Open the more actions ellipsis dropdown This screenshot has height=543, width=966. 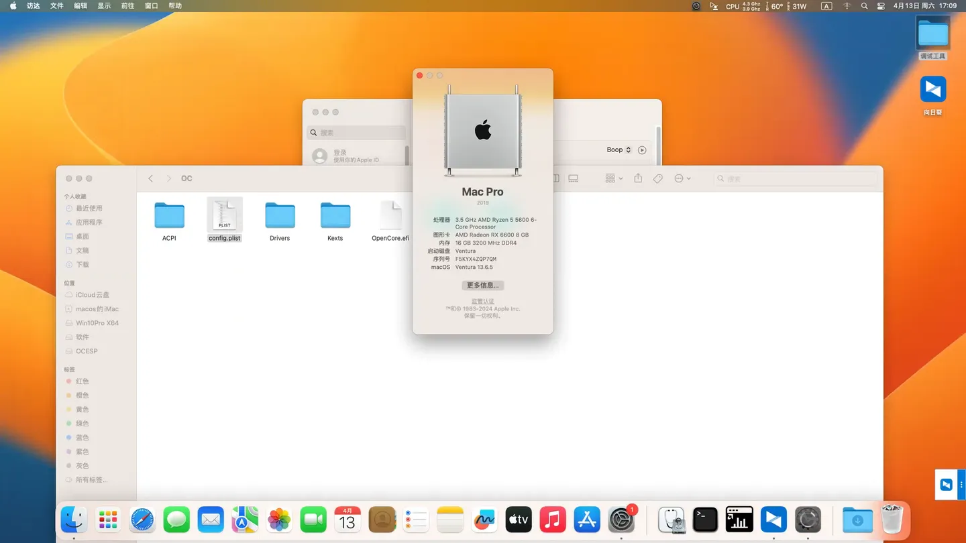pos(682,178)
